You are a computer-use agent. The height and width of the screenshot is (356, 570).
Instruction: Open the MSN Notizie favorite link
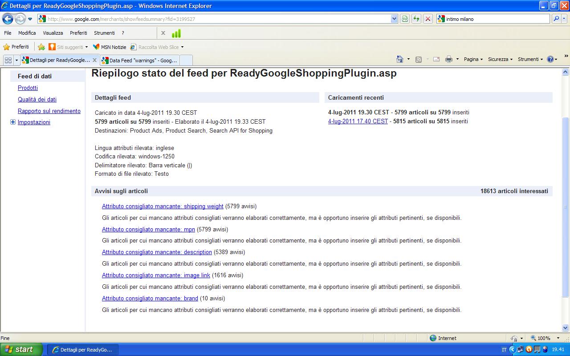(x=110, y=47)
